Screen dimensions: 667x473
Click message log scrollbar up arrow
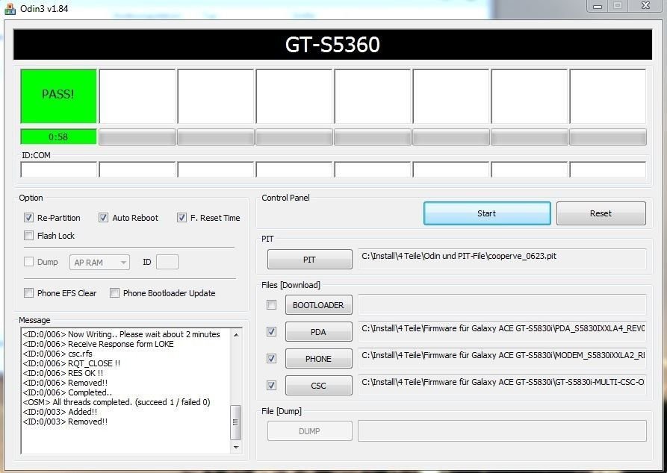236,335
